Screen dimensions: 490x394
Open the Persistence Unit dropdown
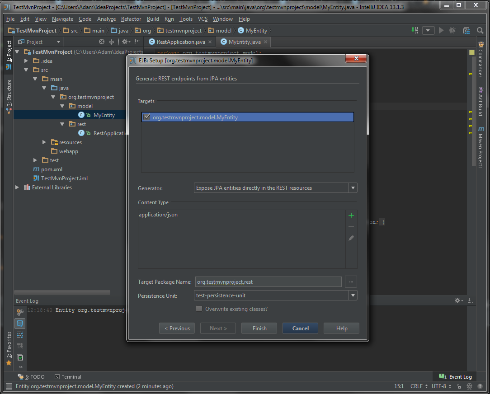click(353, 295)
